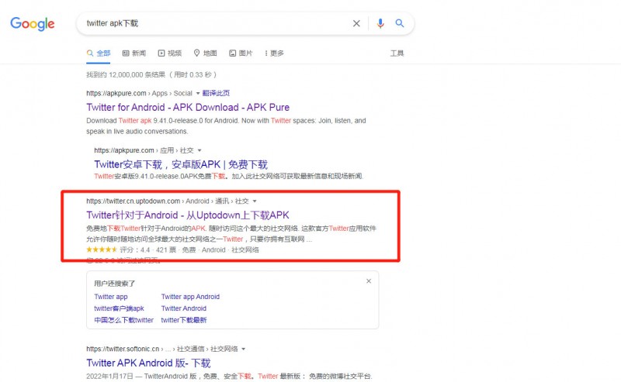Select the 全部 (All) tab
Image resolution: width=621 pixels, height=382 pixels.
coord(99,53)
